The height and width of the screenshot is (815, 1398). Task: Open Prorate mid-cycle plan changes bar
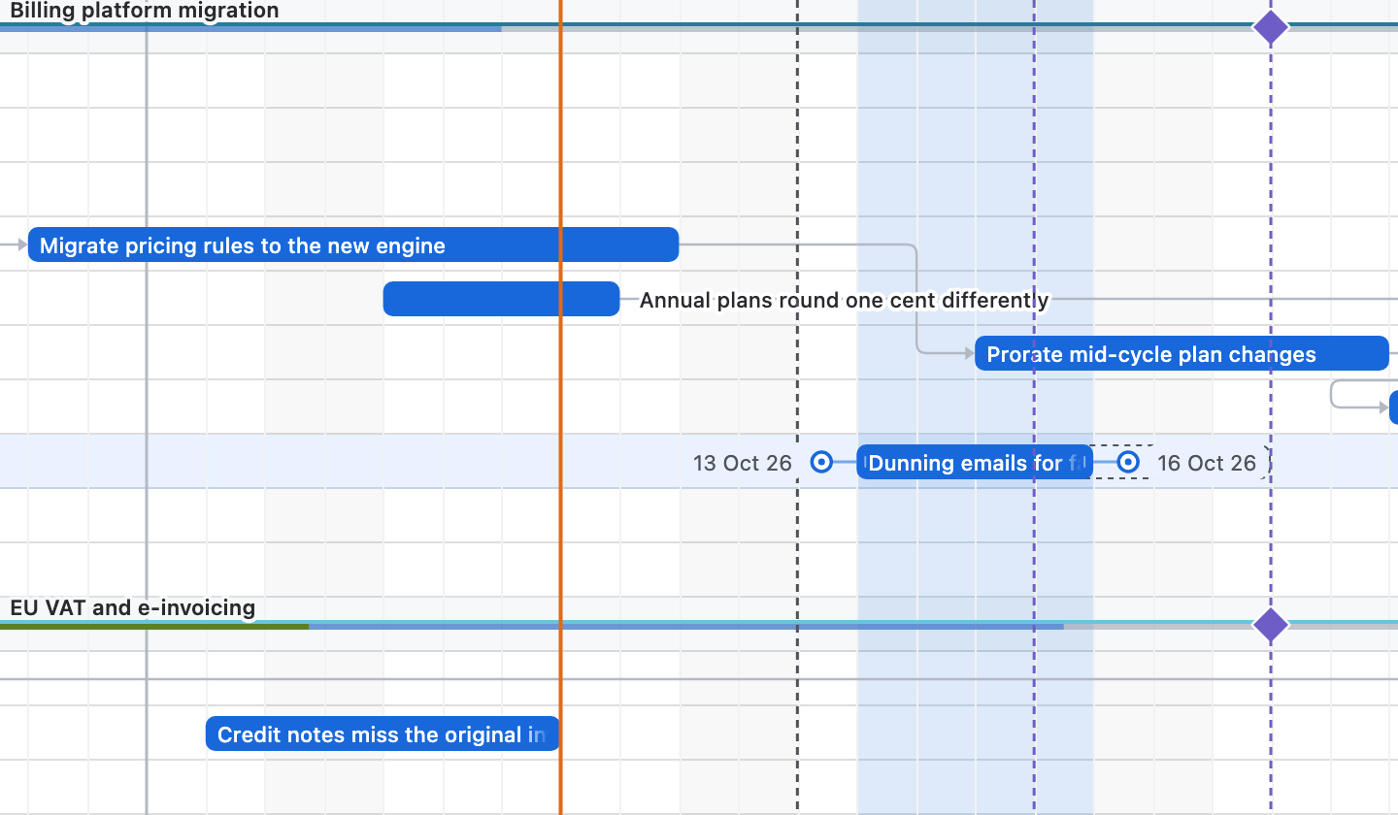1182,353
